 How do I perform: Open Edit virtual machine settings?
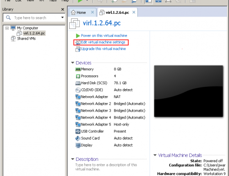[x=103, y=42]
